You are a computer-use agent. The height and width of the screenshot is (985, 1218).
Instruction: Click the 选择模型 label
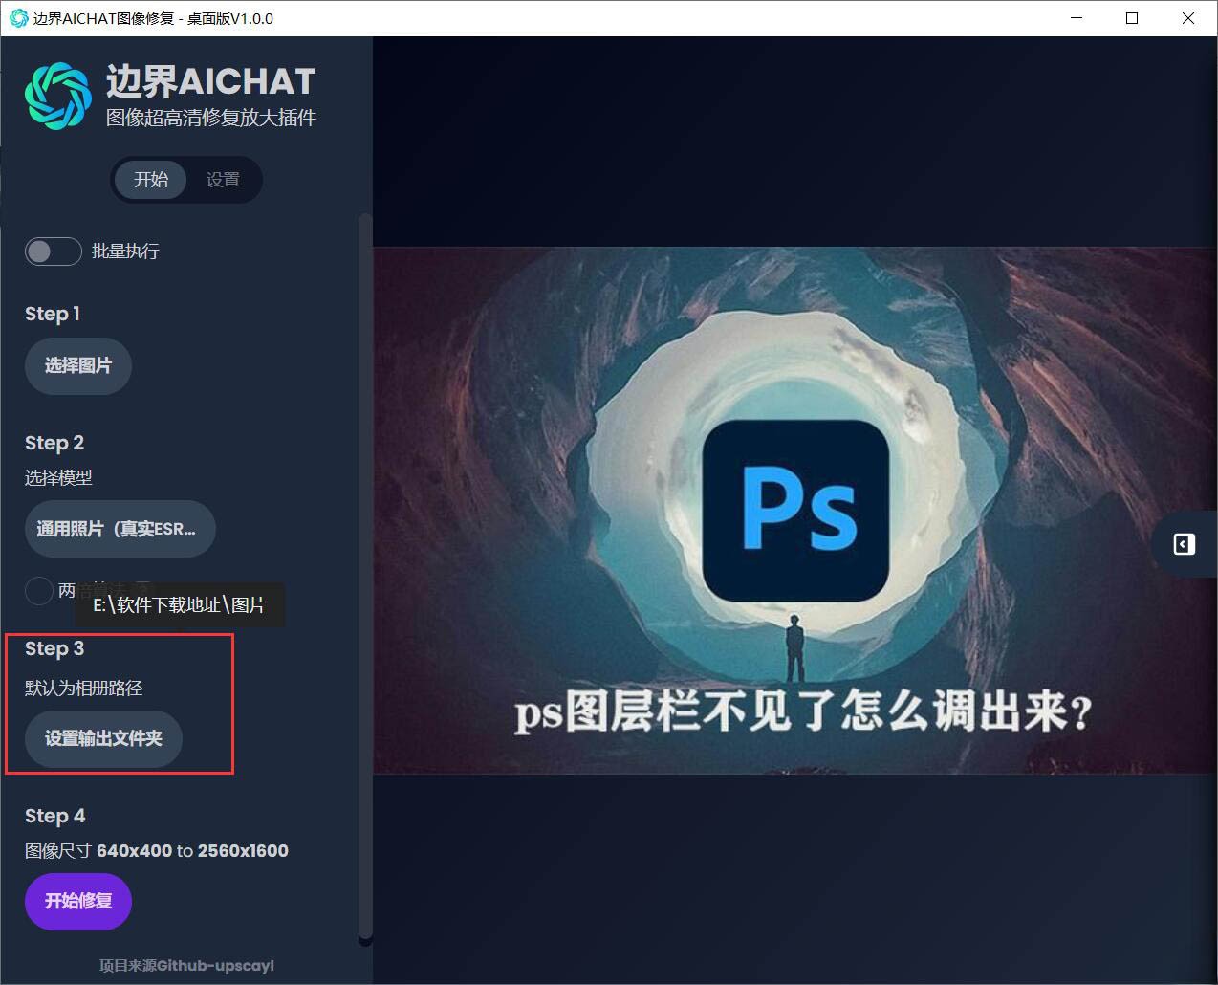click(58, 478)
